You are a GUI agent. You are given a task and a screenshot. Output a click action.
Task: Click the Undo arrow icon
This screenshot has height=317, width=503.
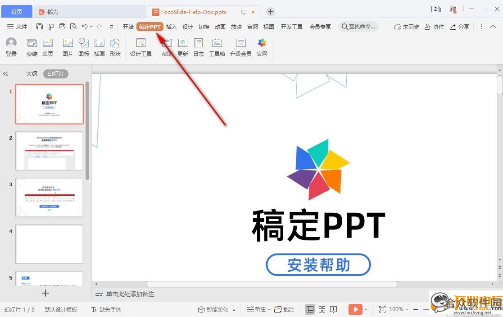[x=85, y=27]
